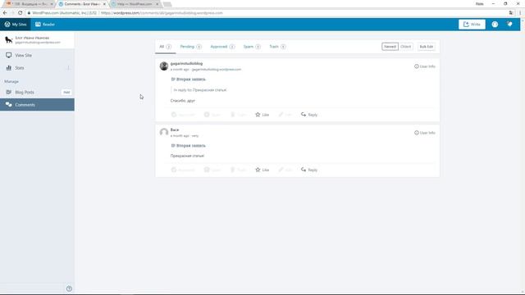Switch to the first browser tab
525x295 pixels.
29,4
